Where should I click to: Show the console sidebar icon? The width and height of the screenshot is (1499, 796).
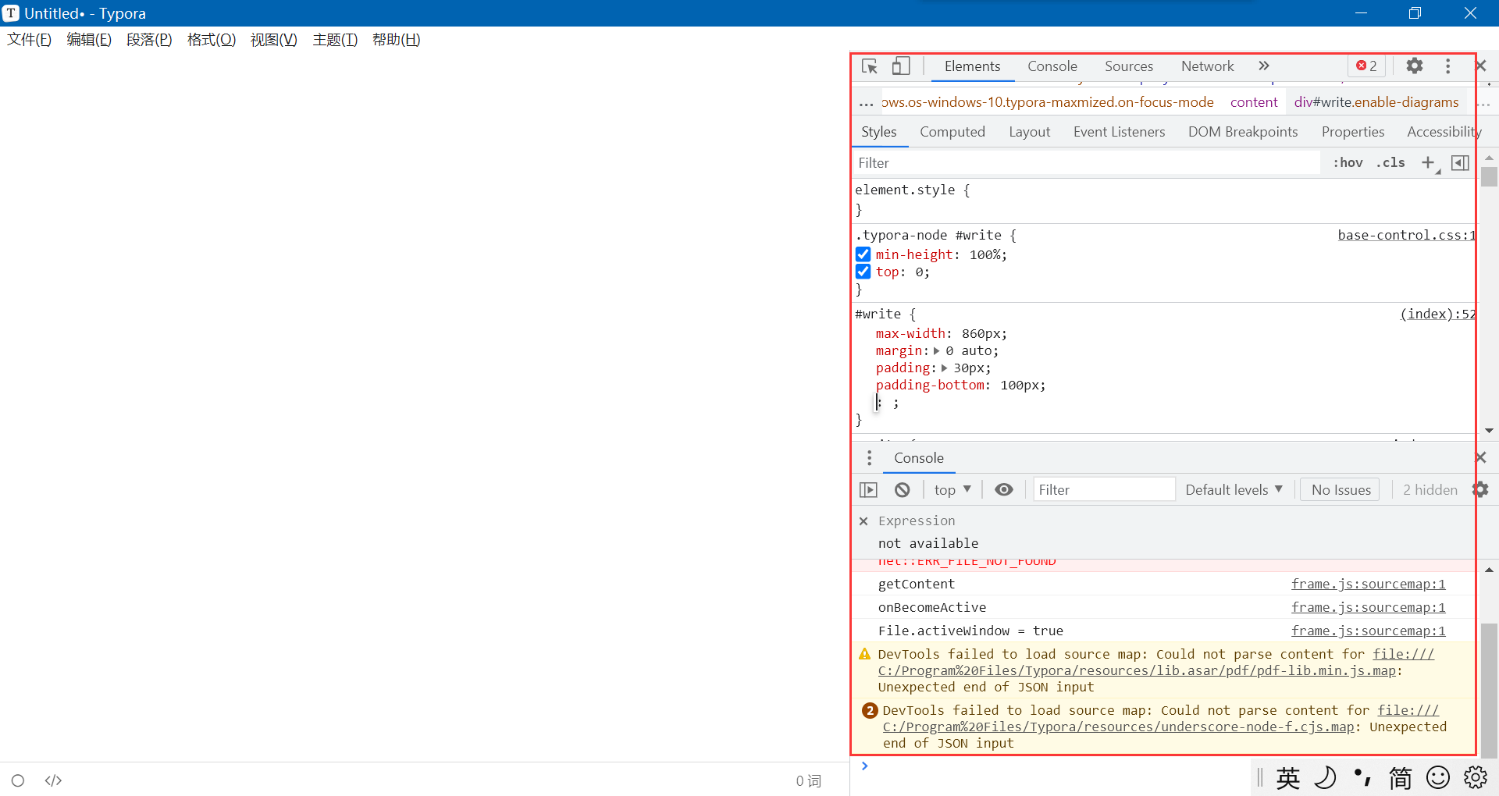(868, 490)
